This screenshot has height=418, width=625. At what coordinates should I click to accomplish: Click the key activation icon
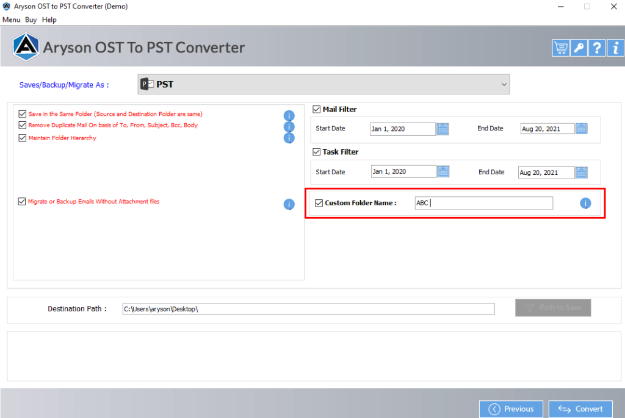click(579, 48)
